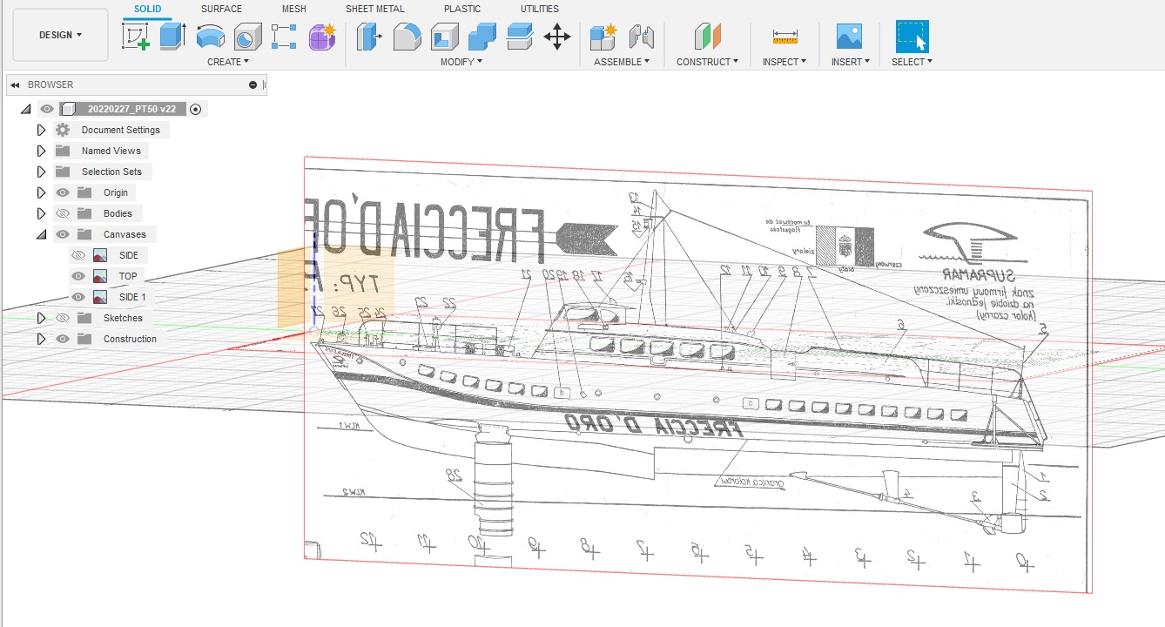
Task: Select the Extrude tool
Action: (172, 37)
